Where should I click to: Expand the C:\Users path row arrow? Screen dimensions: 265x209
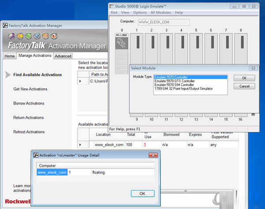tap(80, 81)
